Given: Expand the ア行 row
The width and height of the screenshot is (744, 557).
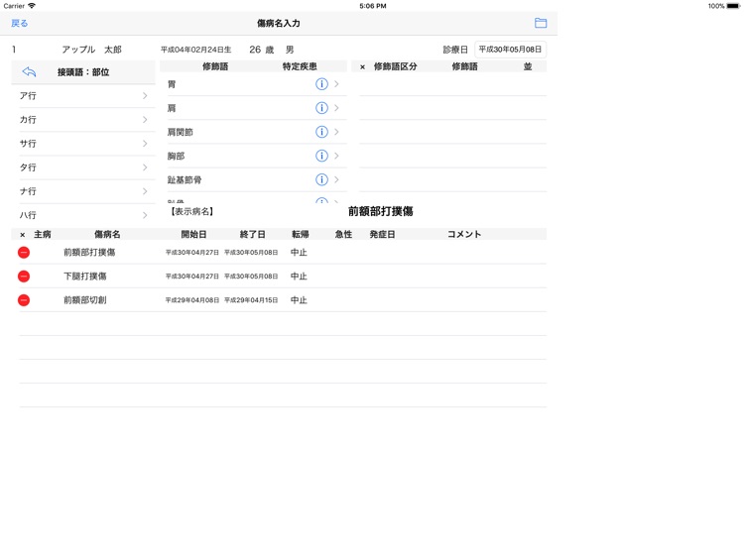Looking at the screenshot, I should (83, 96).
